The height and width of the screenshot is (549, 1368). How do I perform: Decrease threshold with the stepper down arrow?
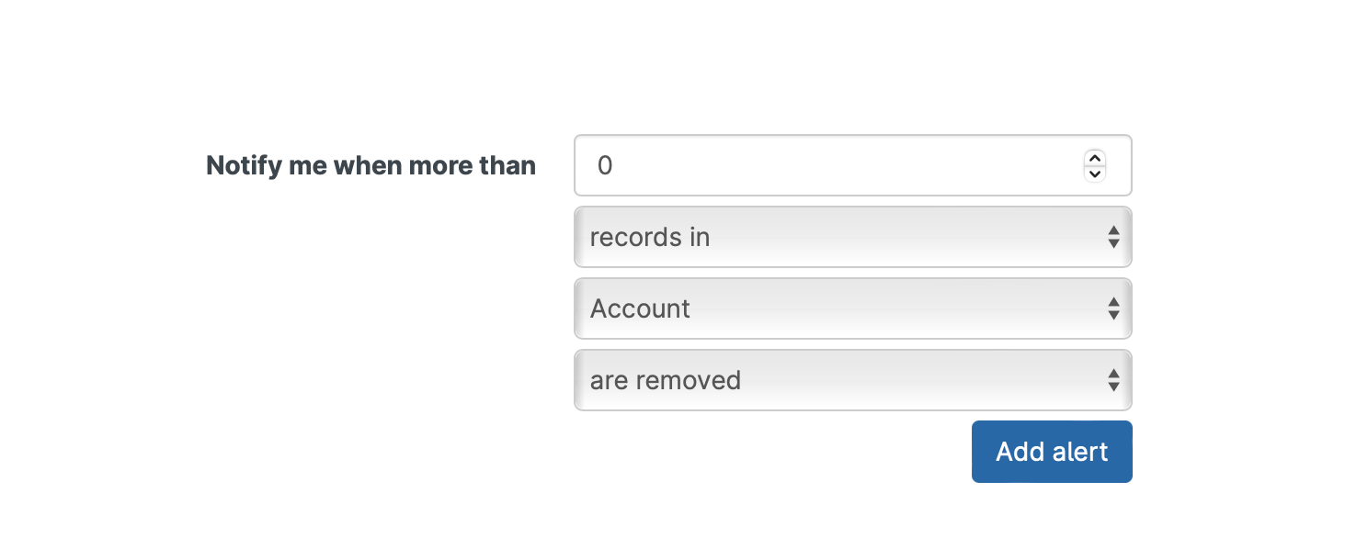[1094, 174]
